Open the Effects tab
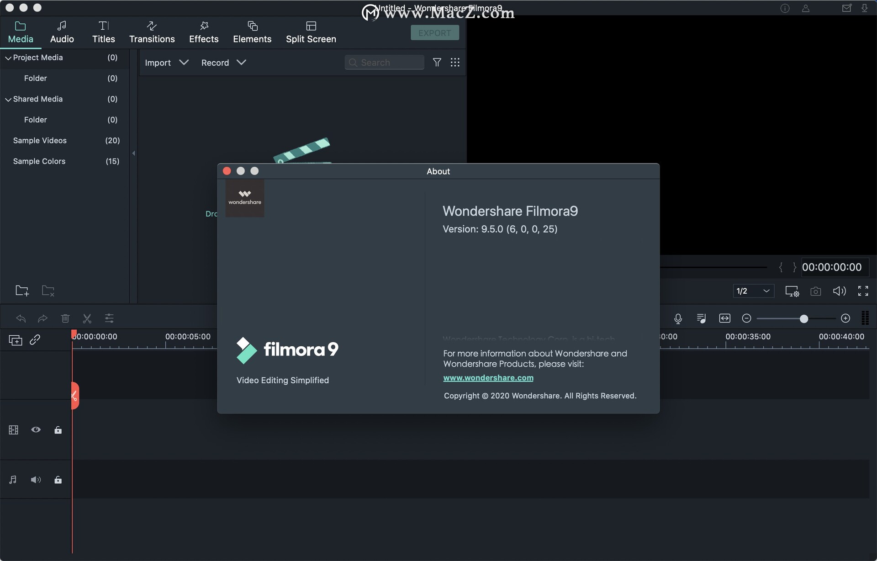The width and height of the screenshot is (877, 561). 204,32
